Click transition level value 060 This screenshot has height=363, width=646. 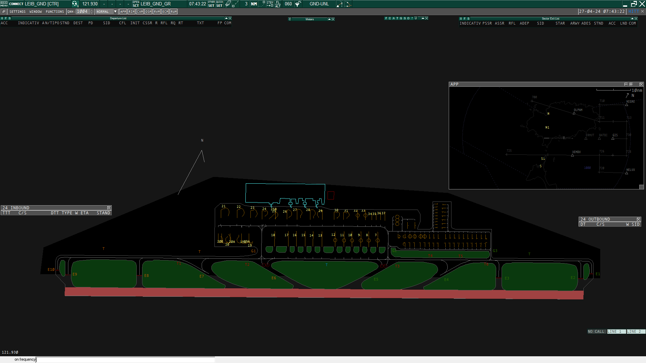click(x=288, y=4)
